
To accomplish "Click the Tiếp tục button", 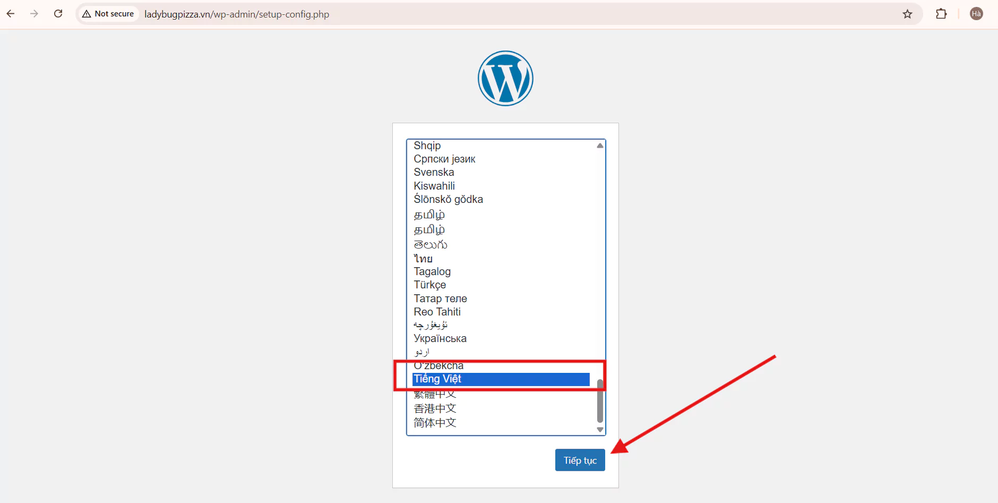I will click(x=580, y=460).
